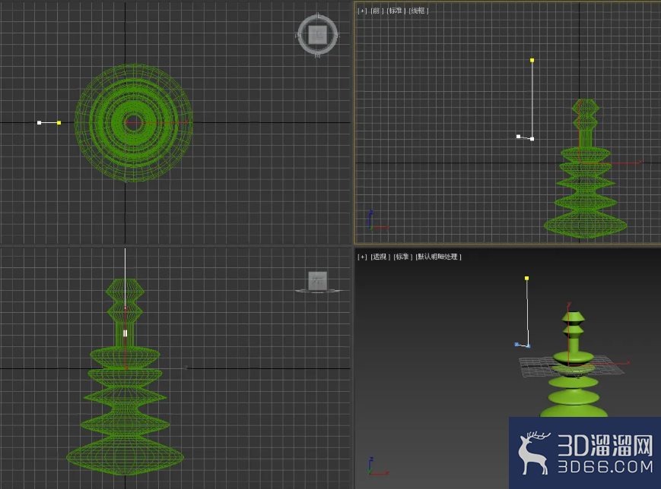
Task: Open the 标准 menu in the front viewport
Action: [x=396, y=11]
